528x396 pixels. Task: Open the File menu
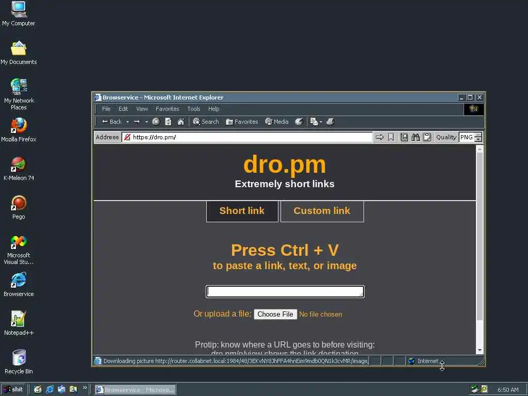[x=106, y=109]
